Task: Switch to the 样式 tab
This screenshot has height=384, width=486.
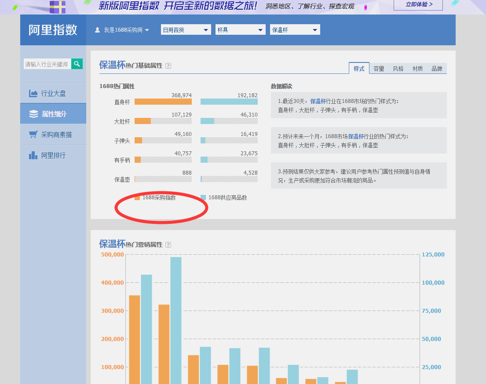Action: tap(359, 69)
